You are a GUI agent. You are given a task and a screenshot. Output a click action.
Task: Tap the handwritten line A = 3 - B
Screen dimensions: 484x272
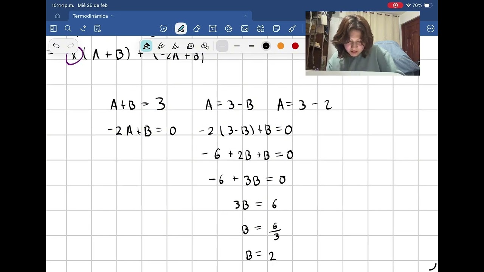click(x=230, y=105)
